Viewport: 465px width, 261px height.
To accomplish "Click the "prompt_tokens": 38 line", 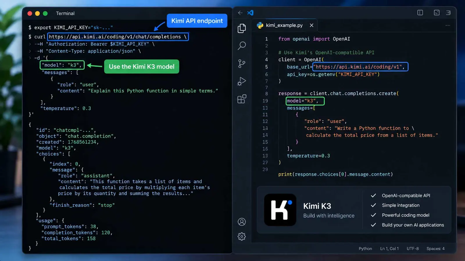I will pos(70,226).
